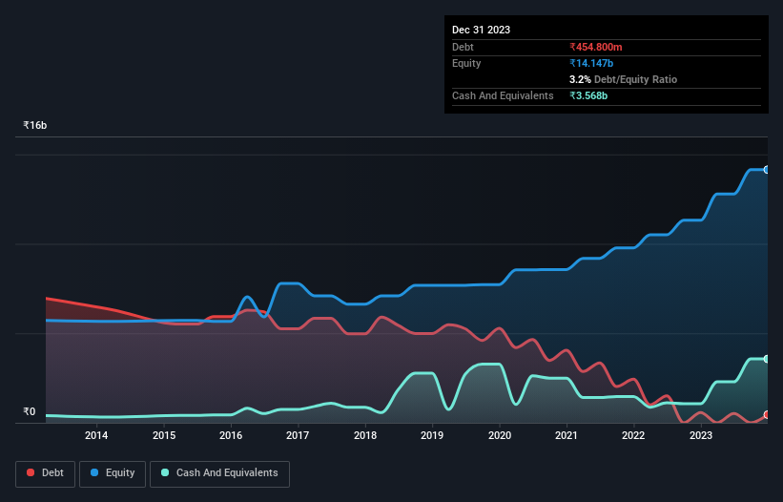This screenshot has height=502, width=783.
Task: Click the 2020 x-axis label
Action: (x=500, y=435)
